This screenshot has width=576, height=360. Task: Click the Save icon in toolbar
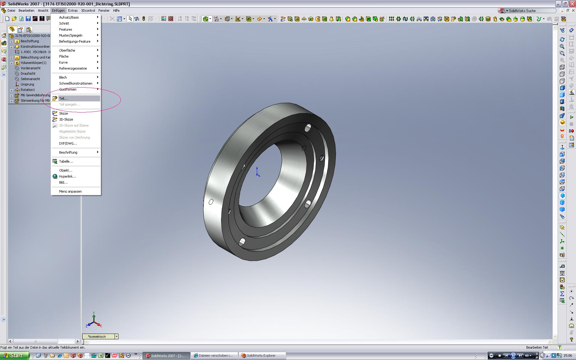28,19
